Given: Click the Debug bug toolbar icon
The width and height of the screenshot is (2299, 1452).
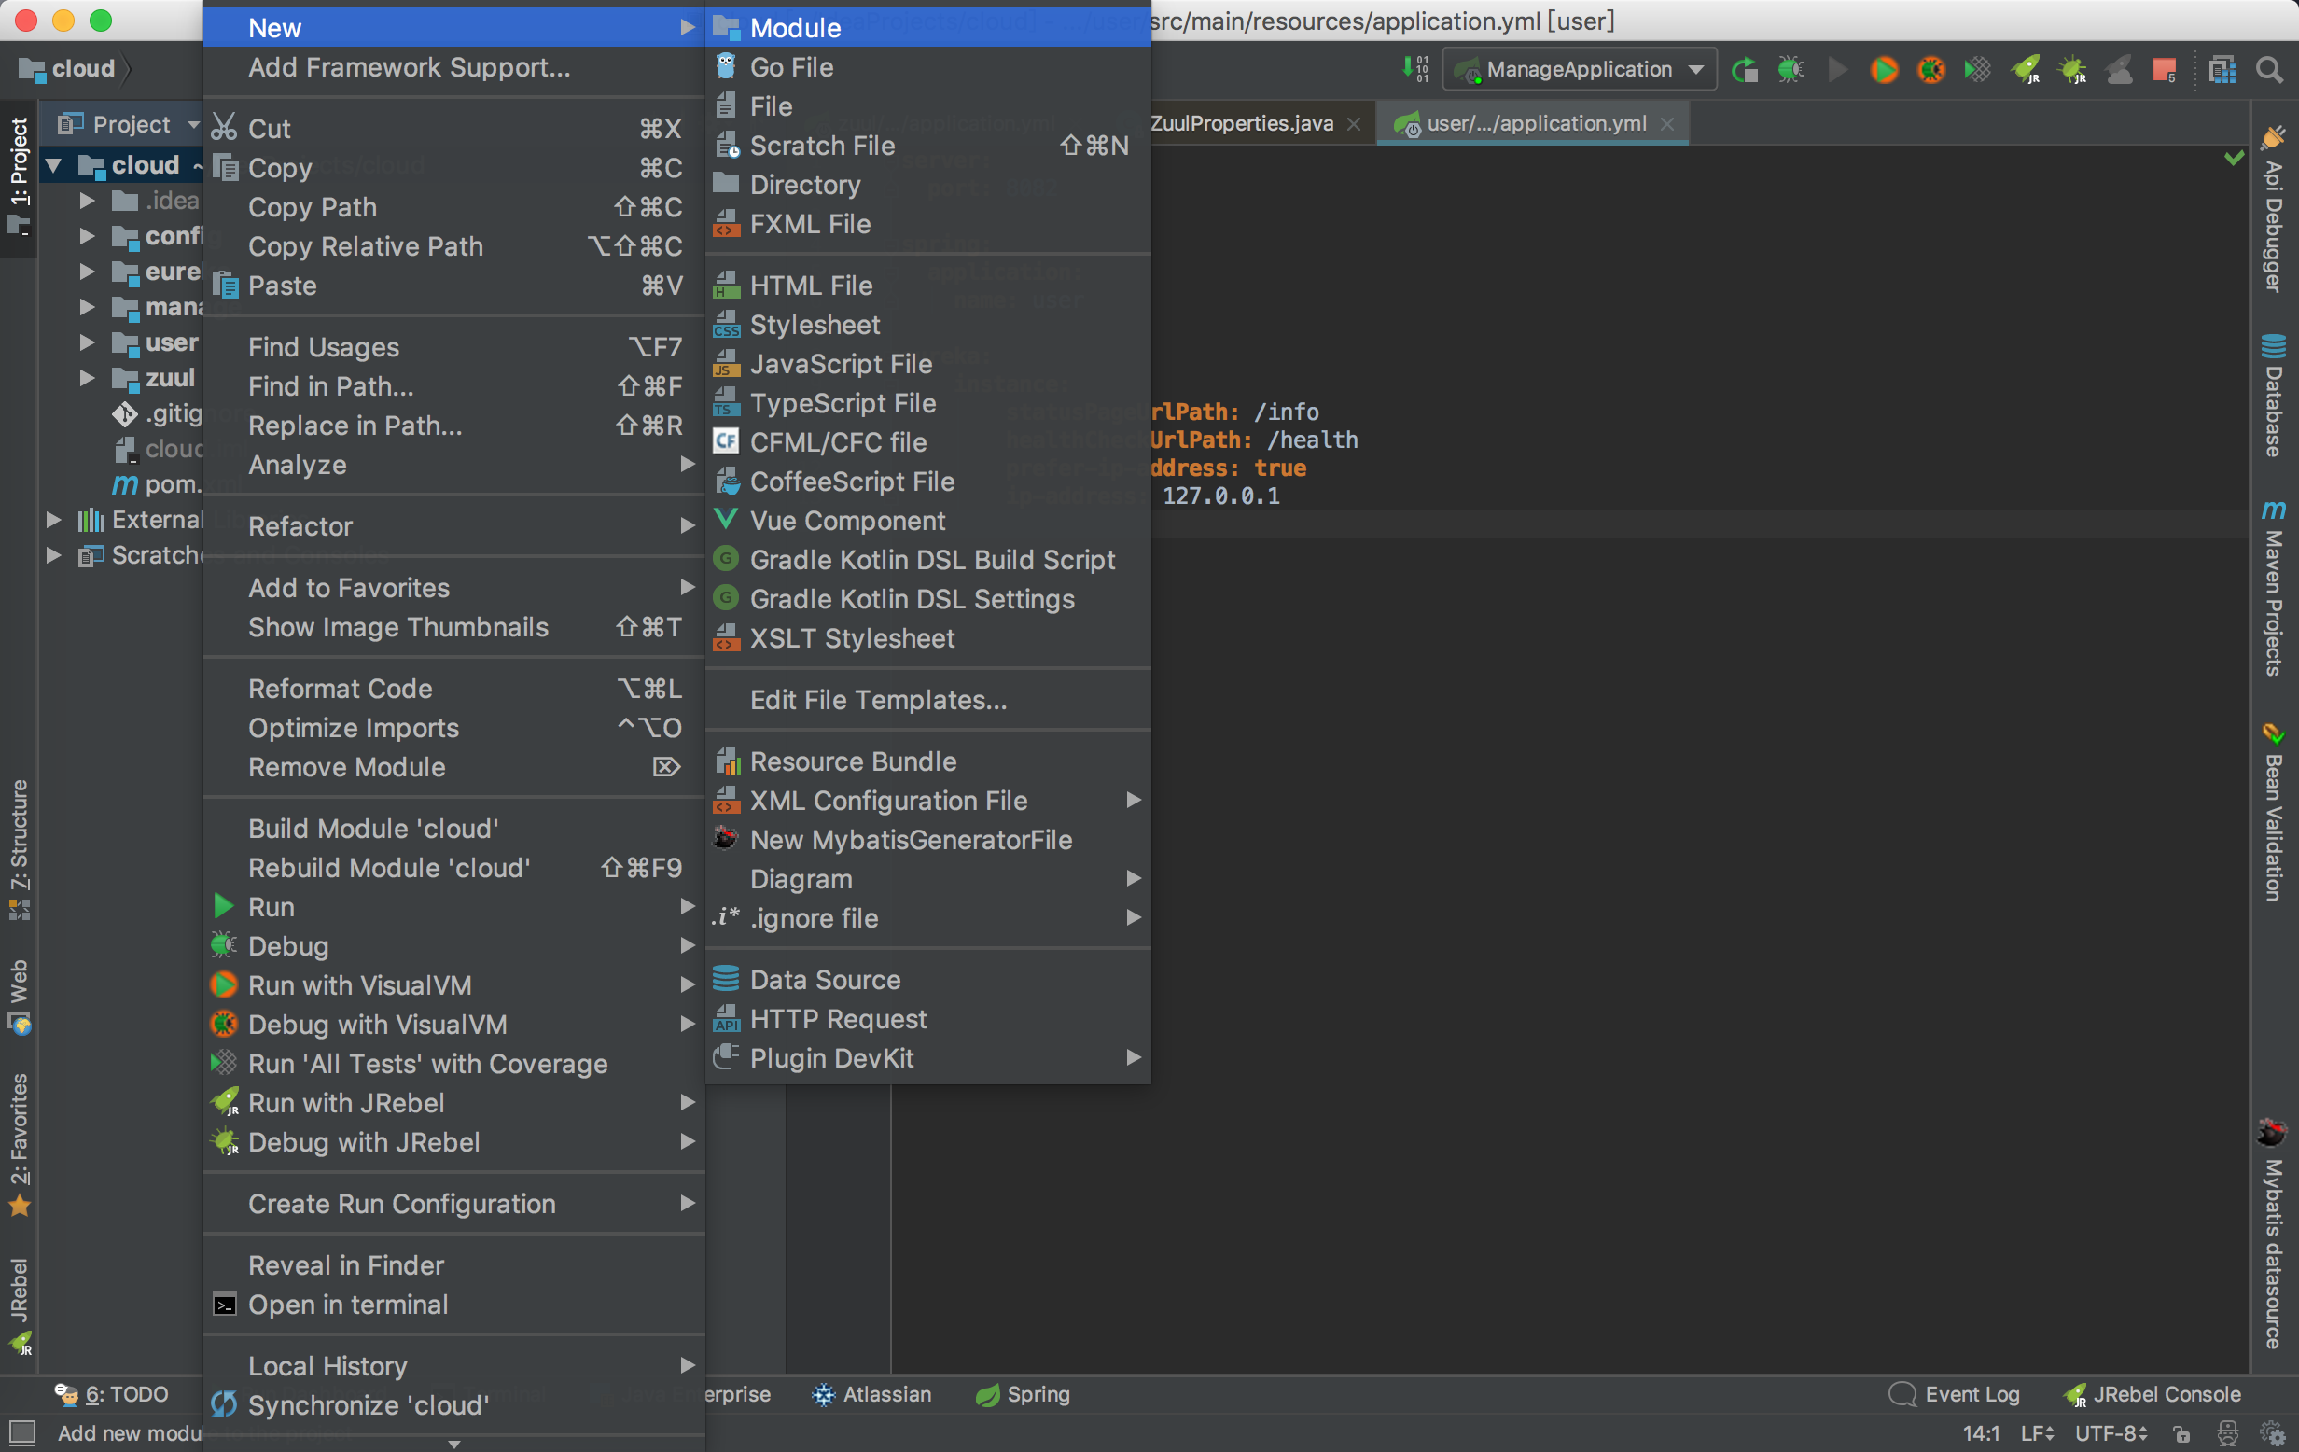Looking at the screenshot, I should (x=1790, y=70).
